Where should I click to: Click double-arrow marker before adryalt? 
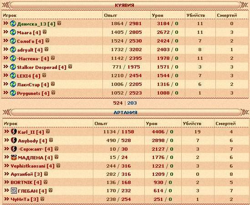click(6, 49)
